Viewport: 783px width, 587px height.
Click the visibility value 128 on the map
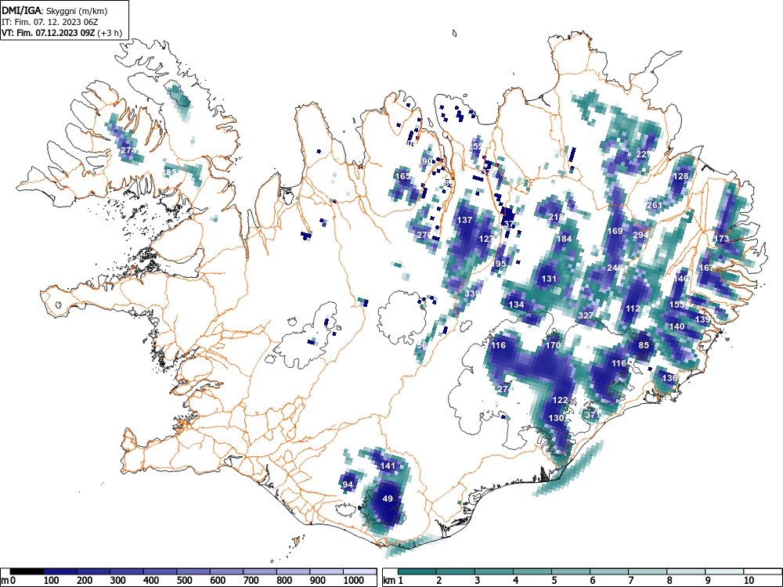click(680, 176)
